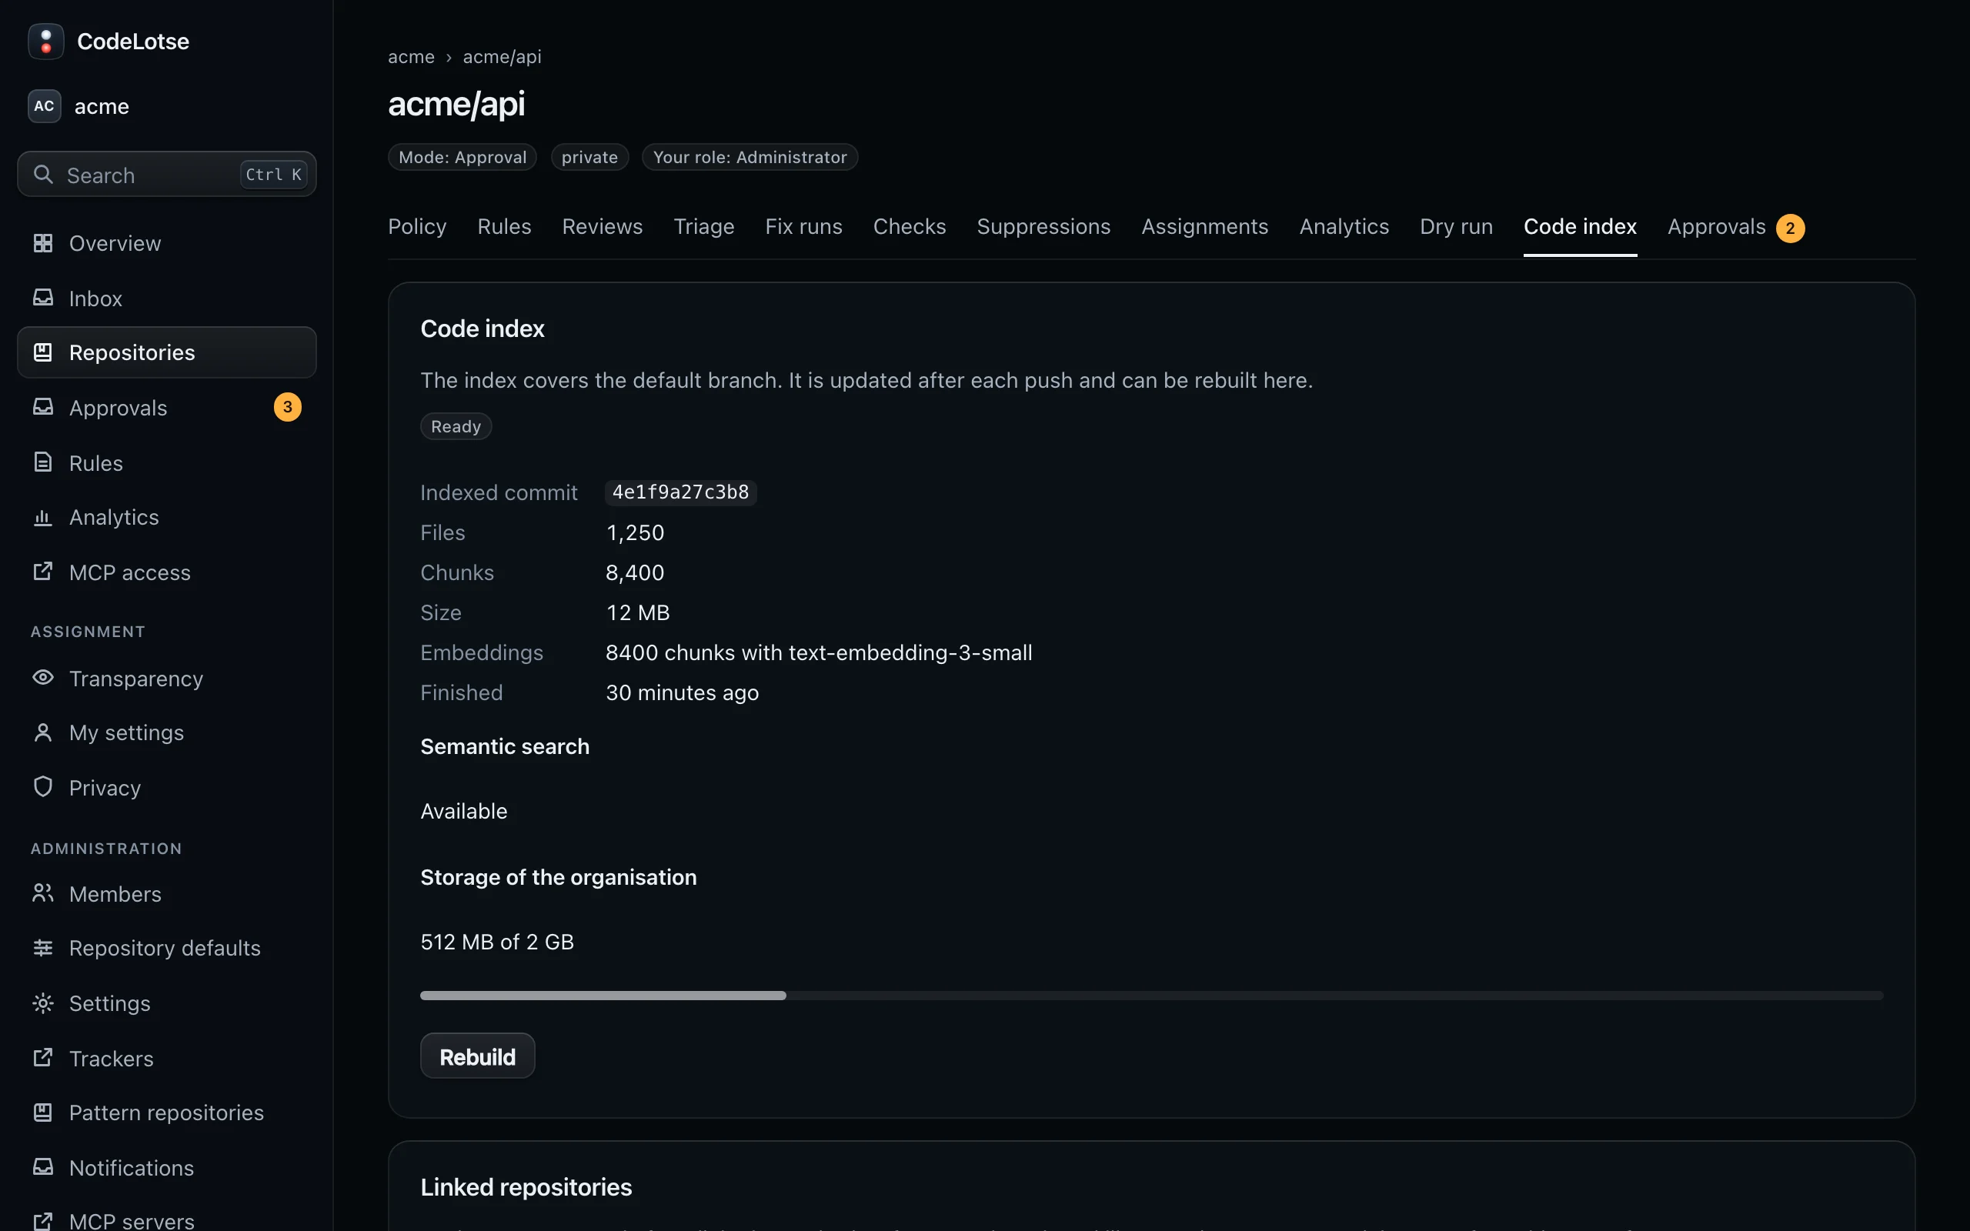Viewport: 1970px width, 1231px height.
Task: Click the Notifications tray icon
Action: tap(43, 1166)
